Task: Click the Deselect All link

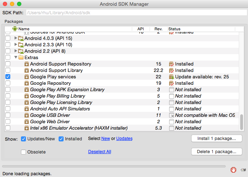Action: coord(99,152)
